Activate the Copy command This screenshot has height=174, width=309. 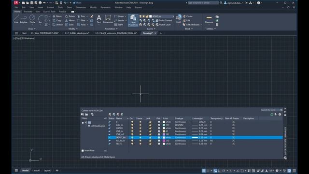57,20
